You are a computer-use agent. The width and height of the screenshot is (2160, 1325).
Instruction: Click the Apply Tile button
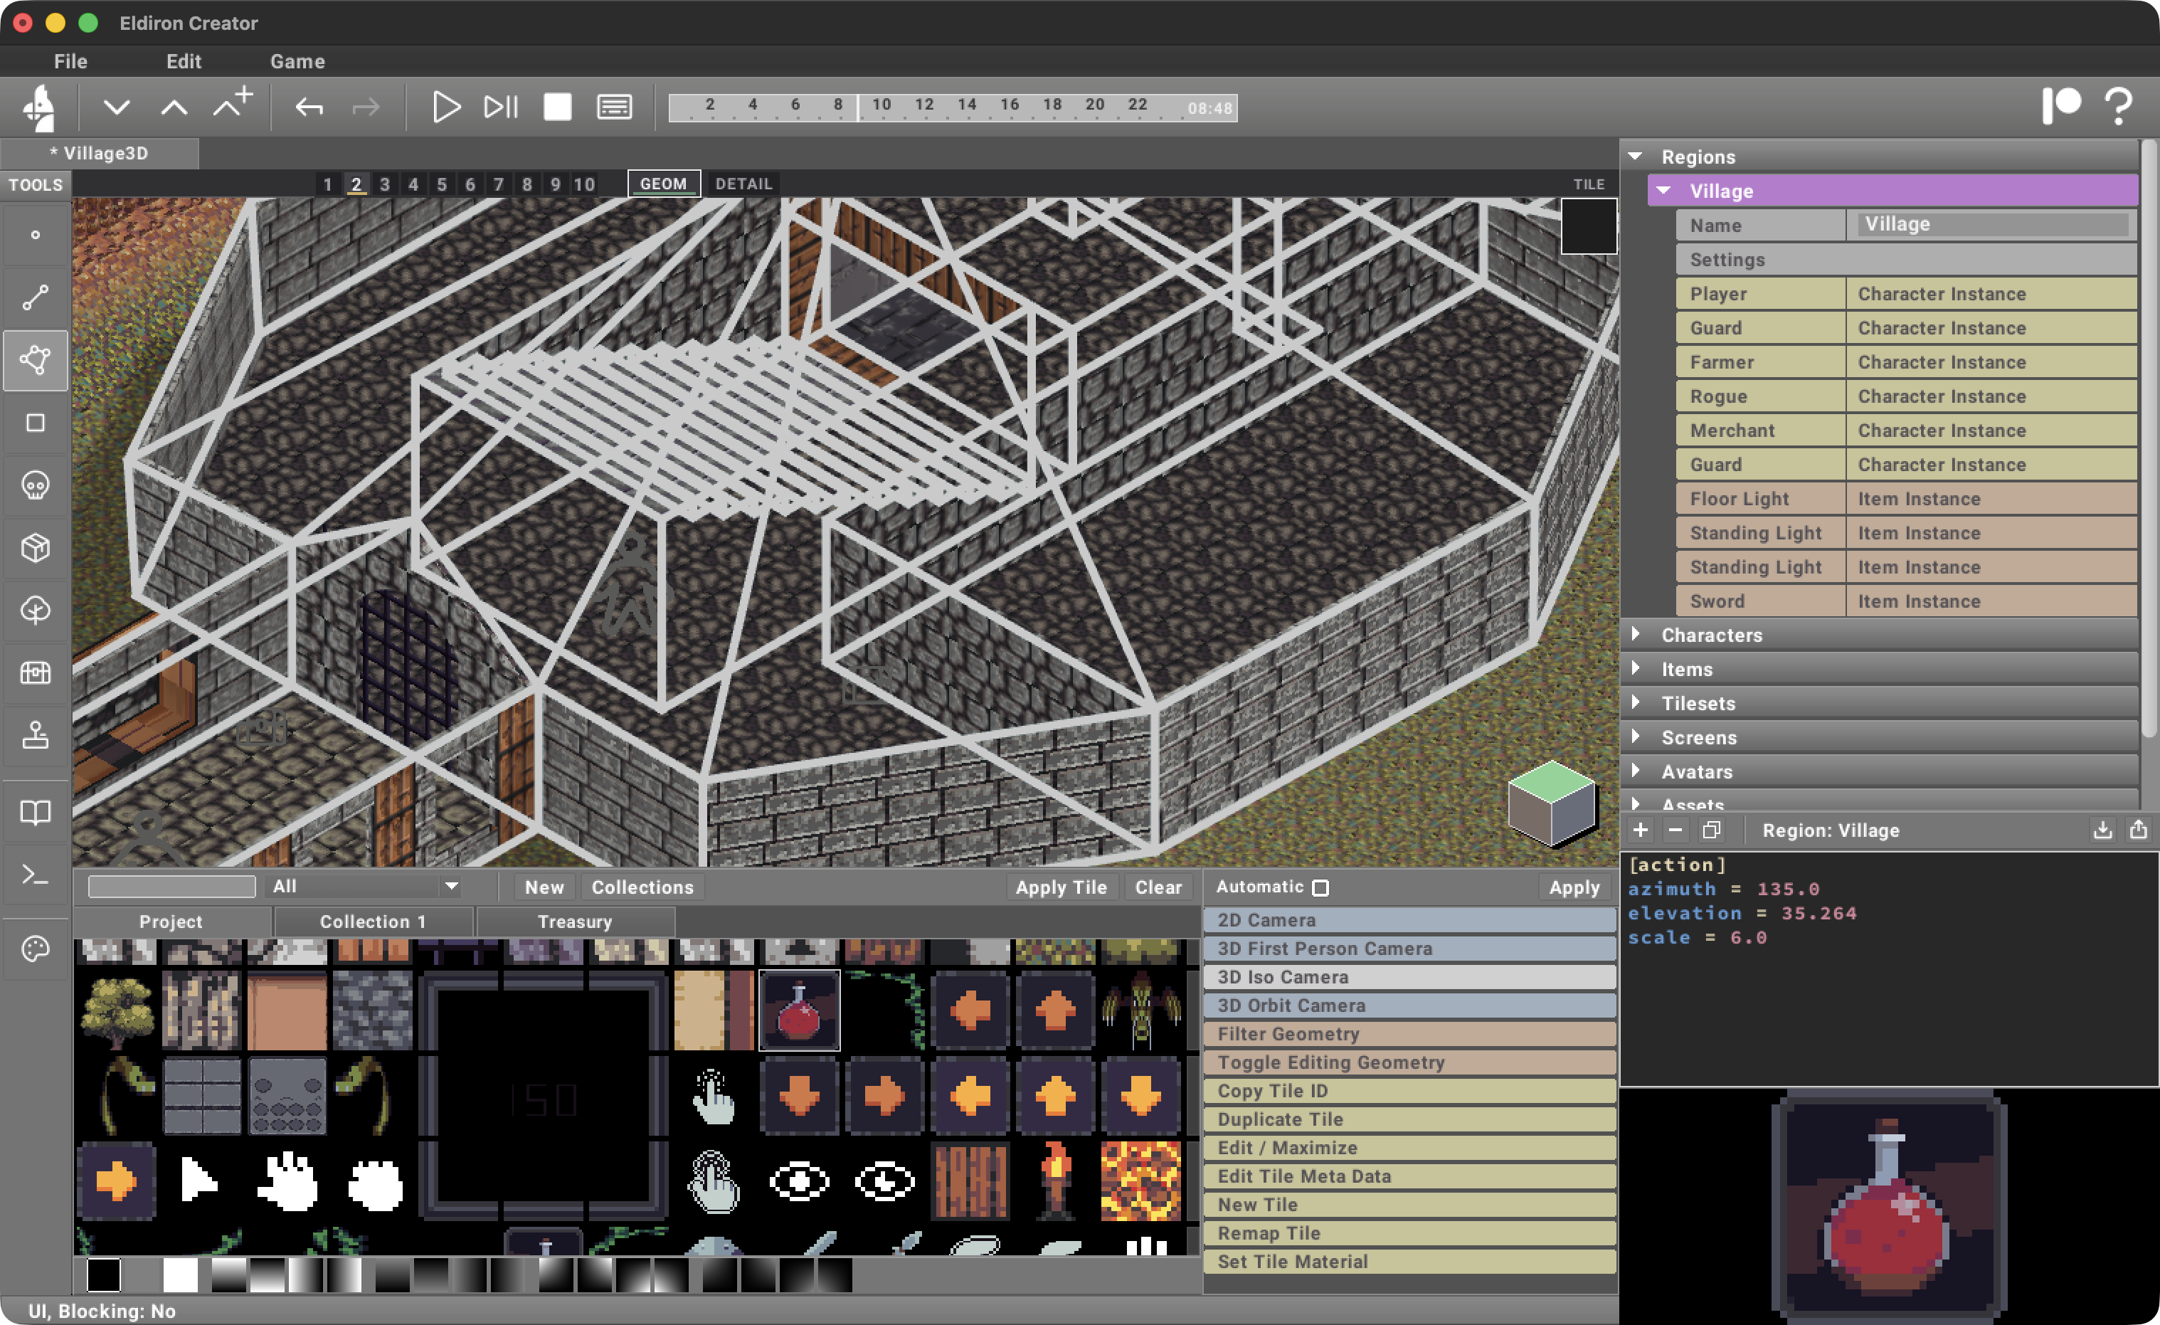tap(1061, 887)
